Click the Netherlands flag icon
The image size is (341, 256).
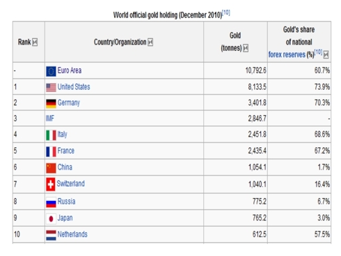click(x=51, y=235)
